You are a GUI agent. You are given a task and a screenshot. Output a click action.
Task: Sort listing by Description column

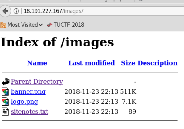click(x=157, y=63)
